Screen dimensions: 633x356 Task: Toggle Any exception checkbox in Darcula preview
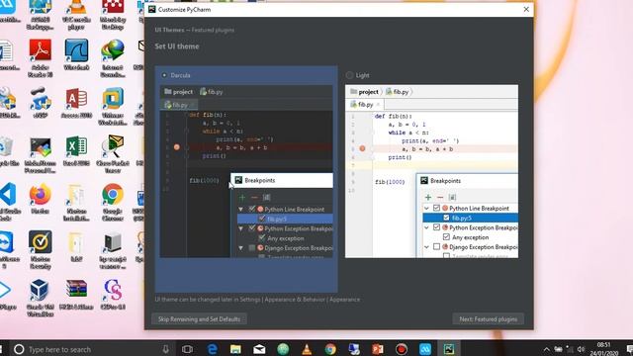click(x=261, y=238)
